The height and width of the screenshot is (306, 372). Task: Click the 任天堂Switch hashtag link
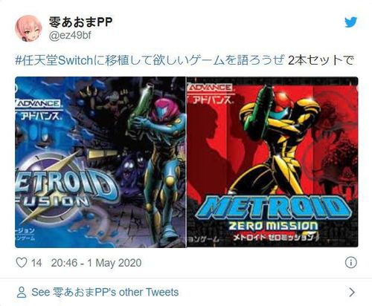150,61
